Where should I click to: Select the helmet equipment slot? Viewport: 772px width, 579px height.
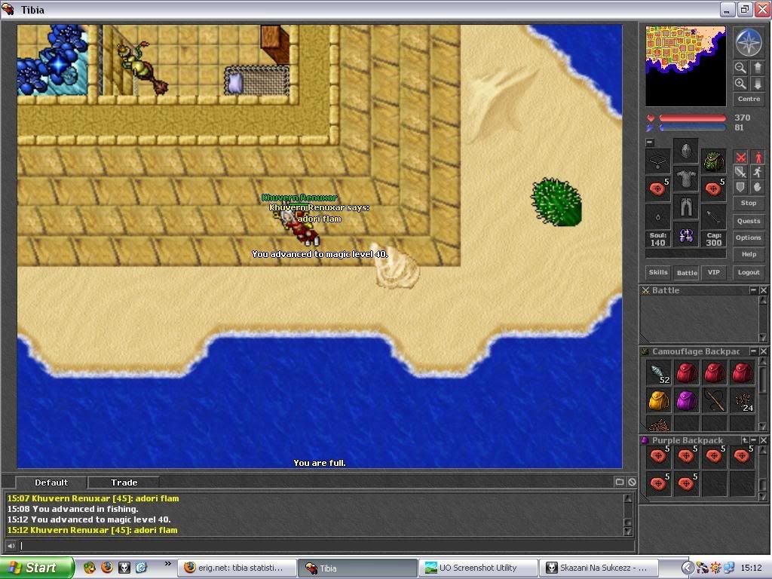click(x=685, y=151)
